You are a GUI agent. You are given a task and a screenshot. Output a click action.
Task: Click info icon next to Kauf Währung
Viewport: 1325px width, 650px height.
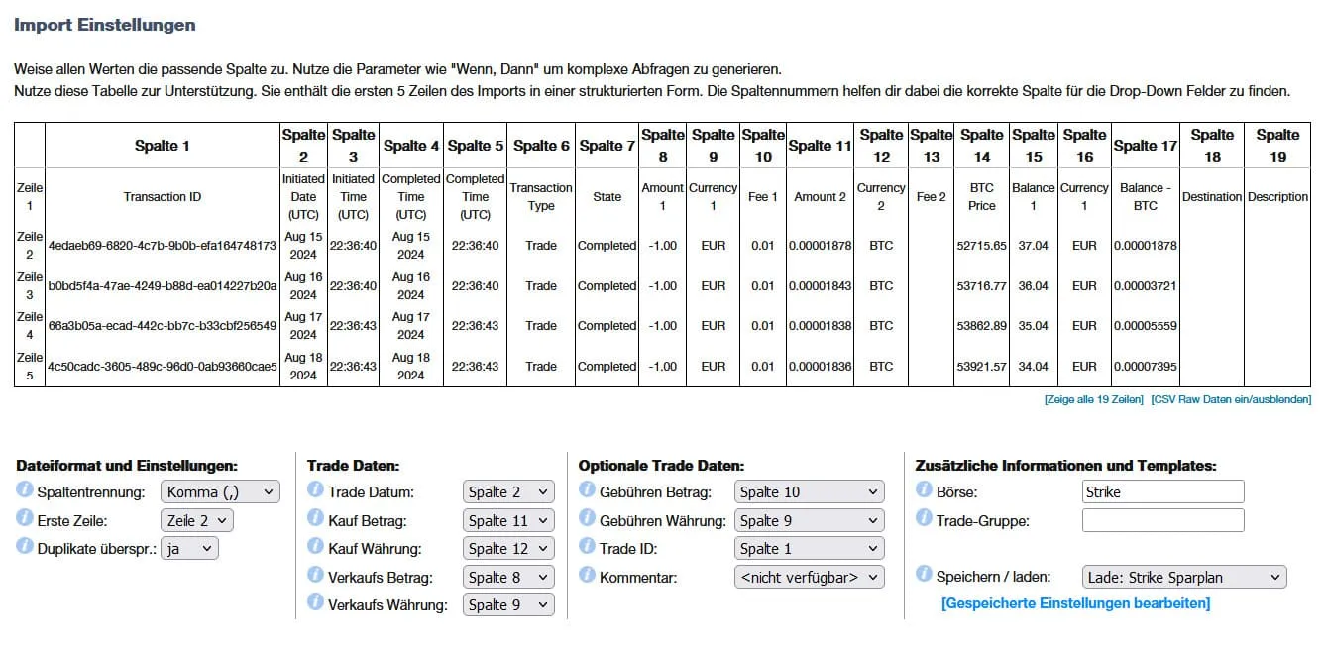[x=316, y=547]
